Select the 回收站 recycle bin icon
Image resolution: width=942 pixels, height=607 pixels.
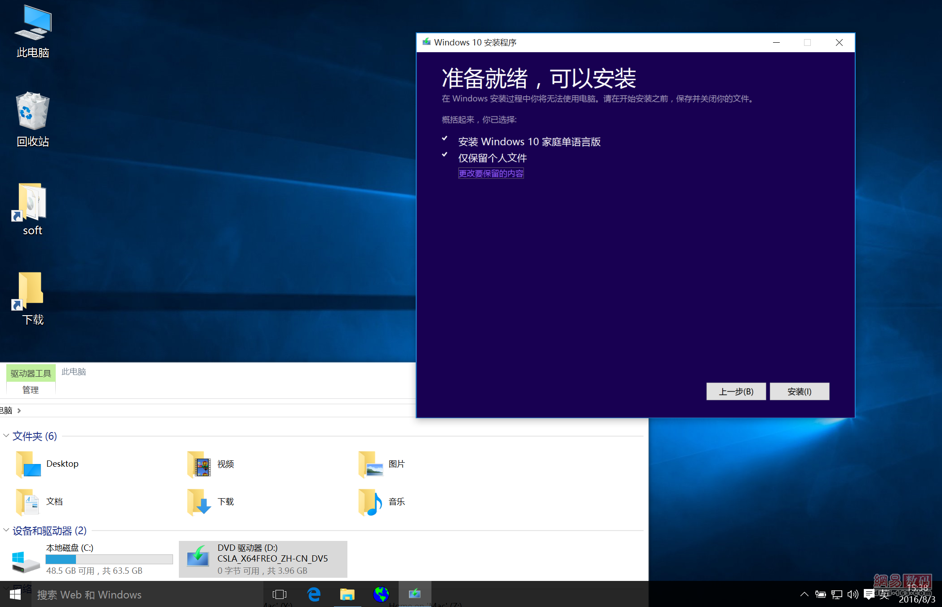[x=33, y=120]
